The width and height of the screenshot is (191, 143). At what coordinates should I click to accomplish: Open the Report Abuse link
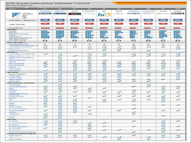(x=15, y=79)
